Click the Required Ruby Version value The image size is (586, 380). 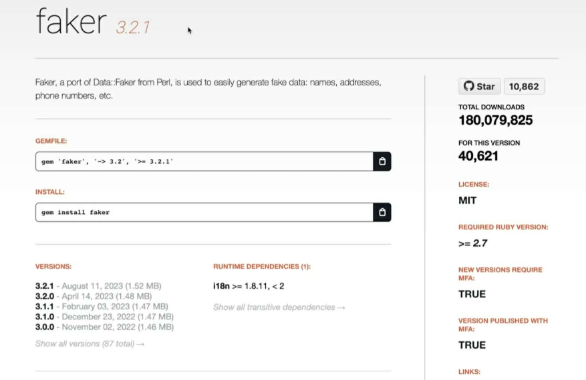[x=472, y=243]
